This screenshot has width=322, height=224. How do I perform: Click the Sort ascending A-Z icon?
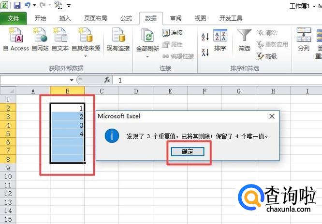[205, 37]
